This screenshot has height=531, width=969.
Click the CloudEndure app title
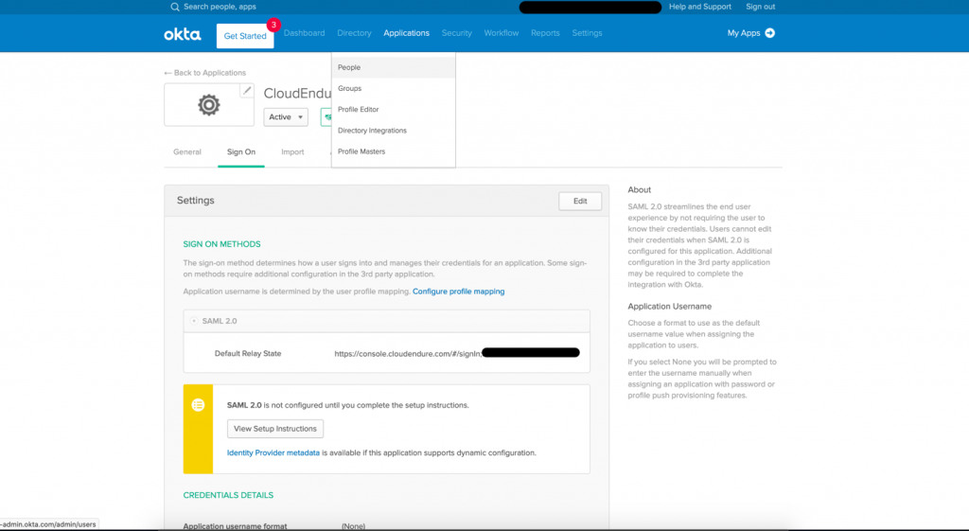click(297, 94)
